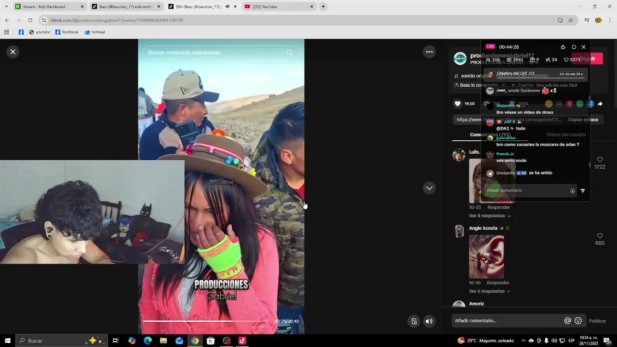Close the LIVE chat overlay

coord(584,47)
